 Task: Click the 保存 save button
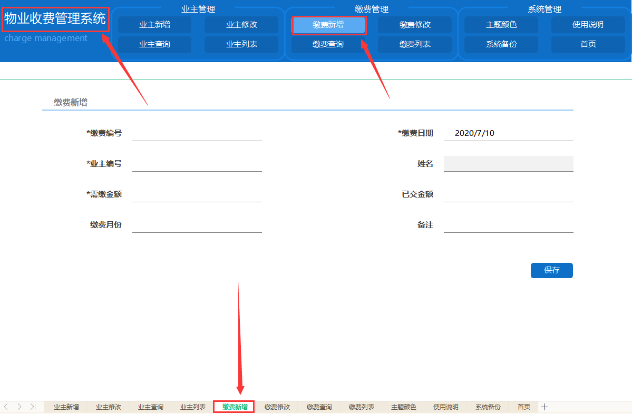tap(551, 270)
